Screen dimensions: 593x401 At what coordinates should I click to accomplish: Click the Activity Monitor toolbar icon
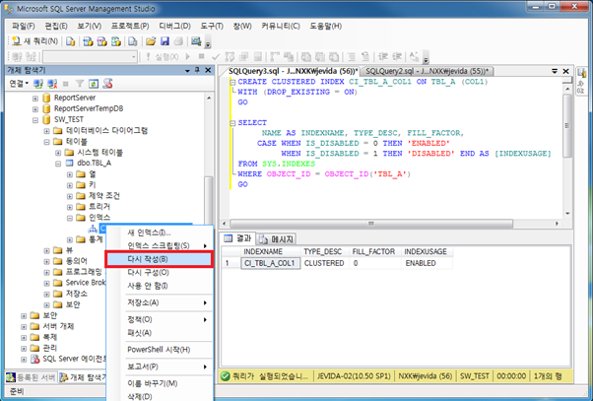(x=196, y=40)
